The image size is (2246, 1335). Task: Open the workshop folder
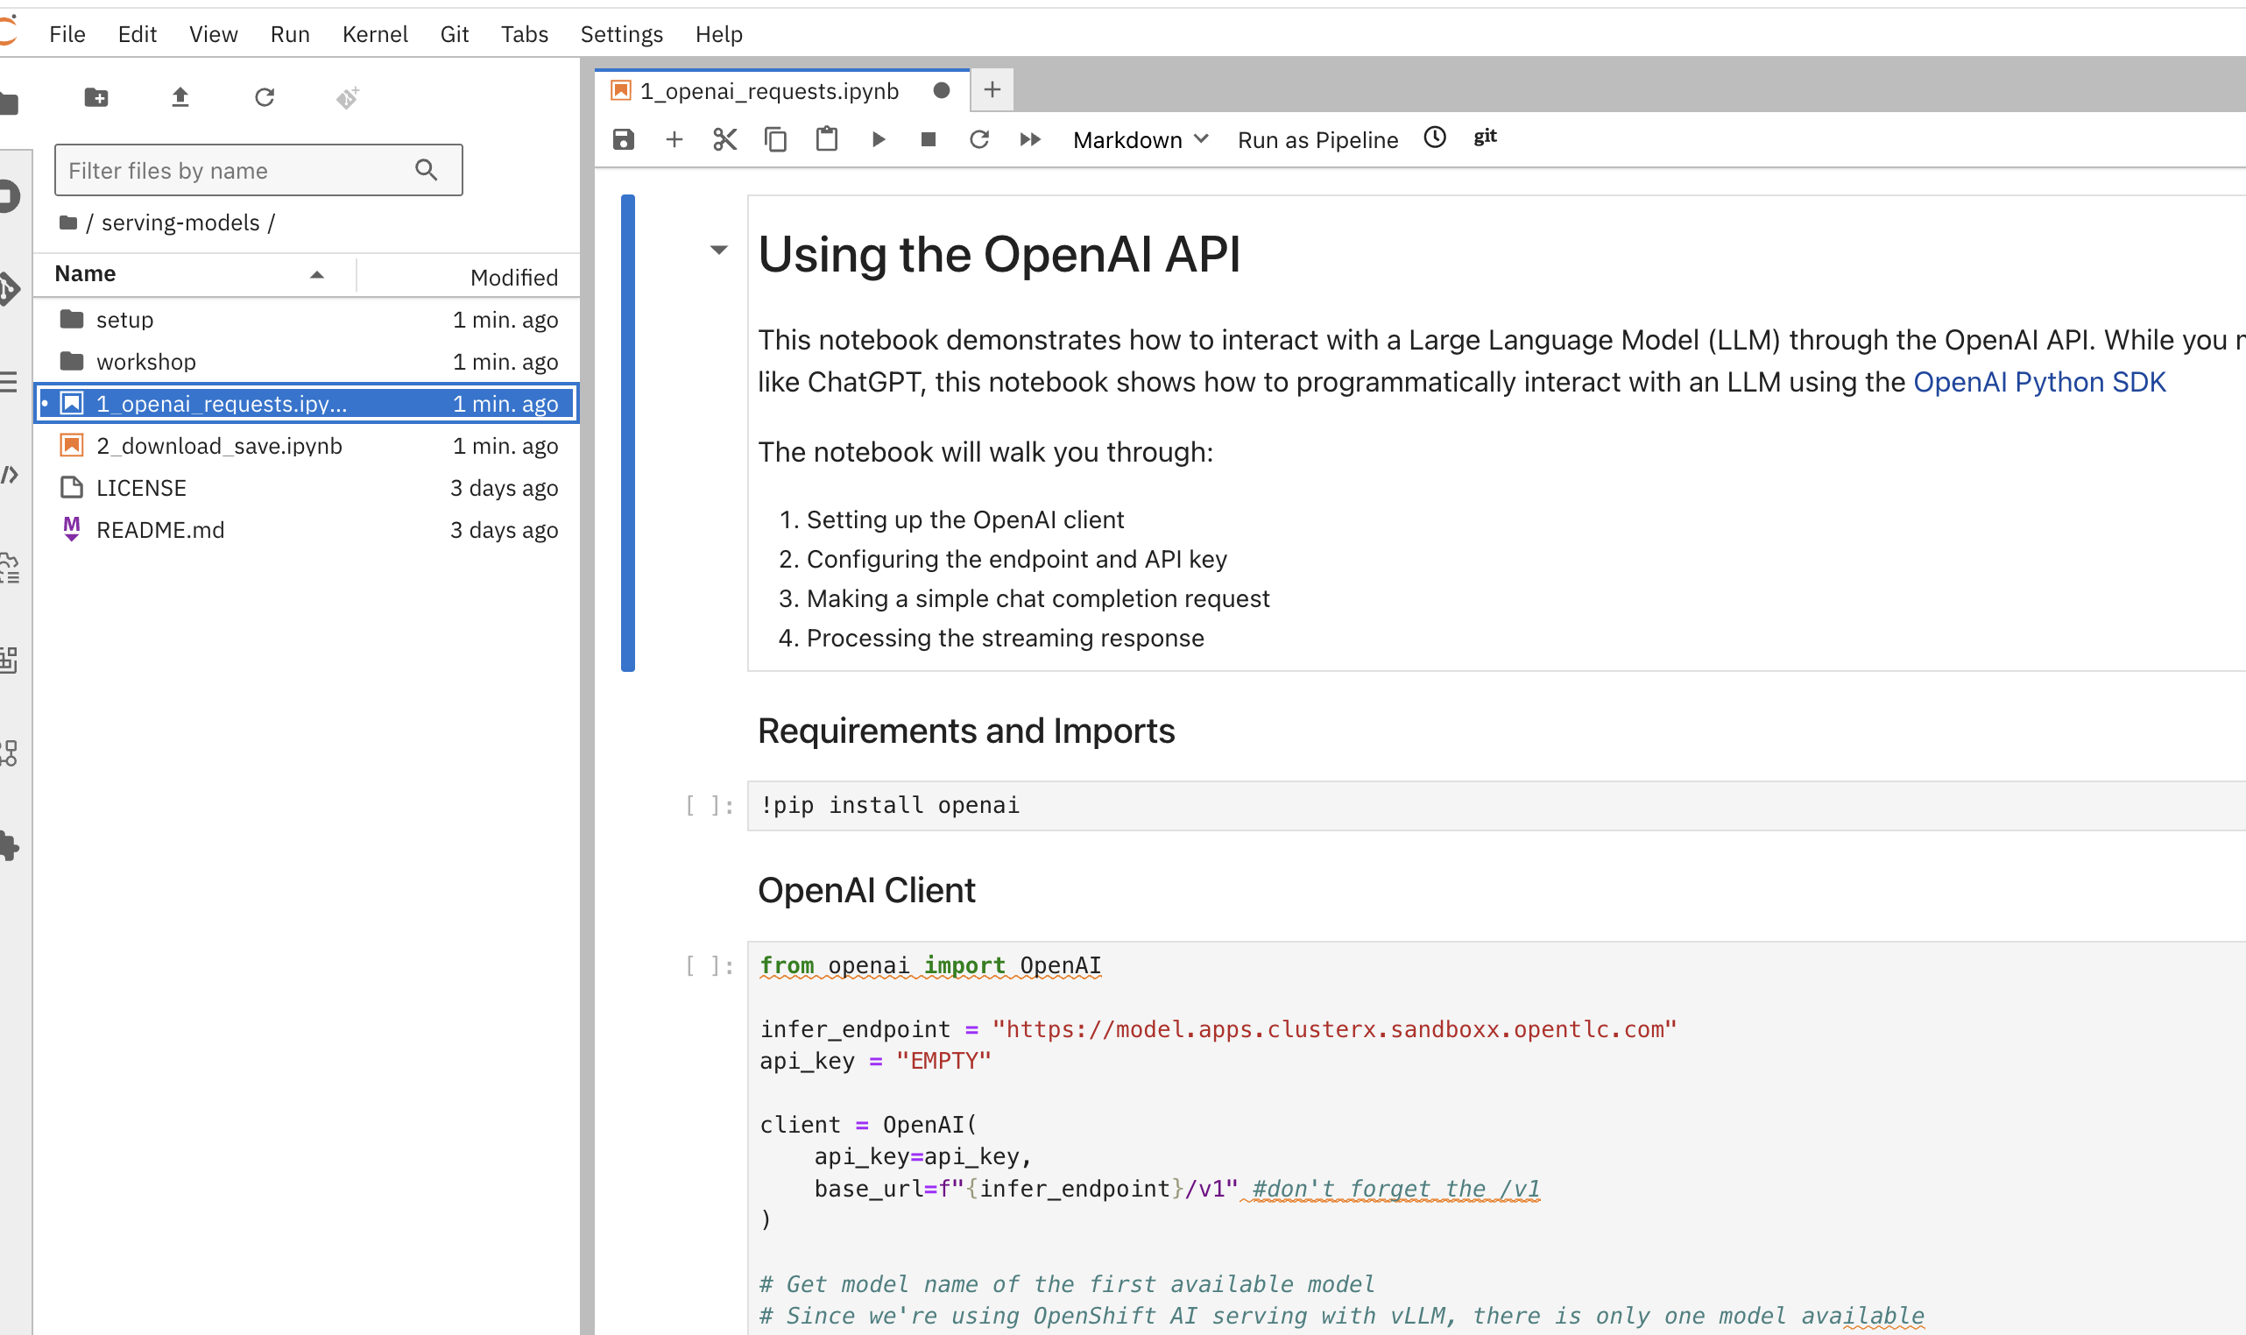307,362
